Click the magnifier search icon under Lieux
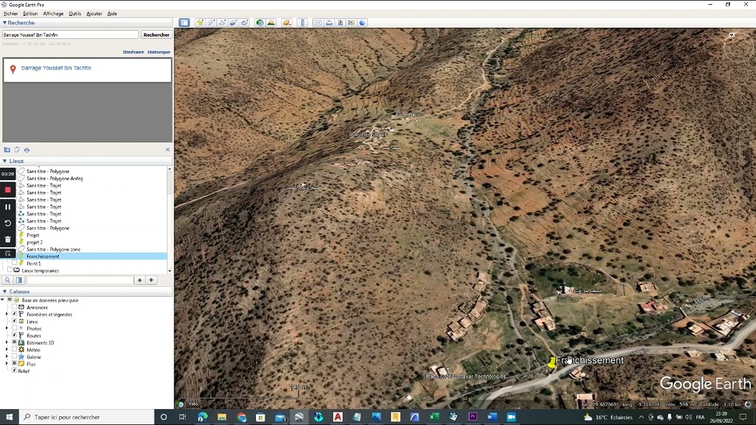 [x=8, y=280]
